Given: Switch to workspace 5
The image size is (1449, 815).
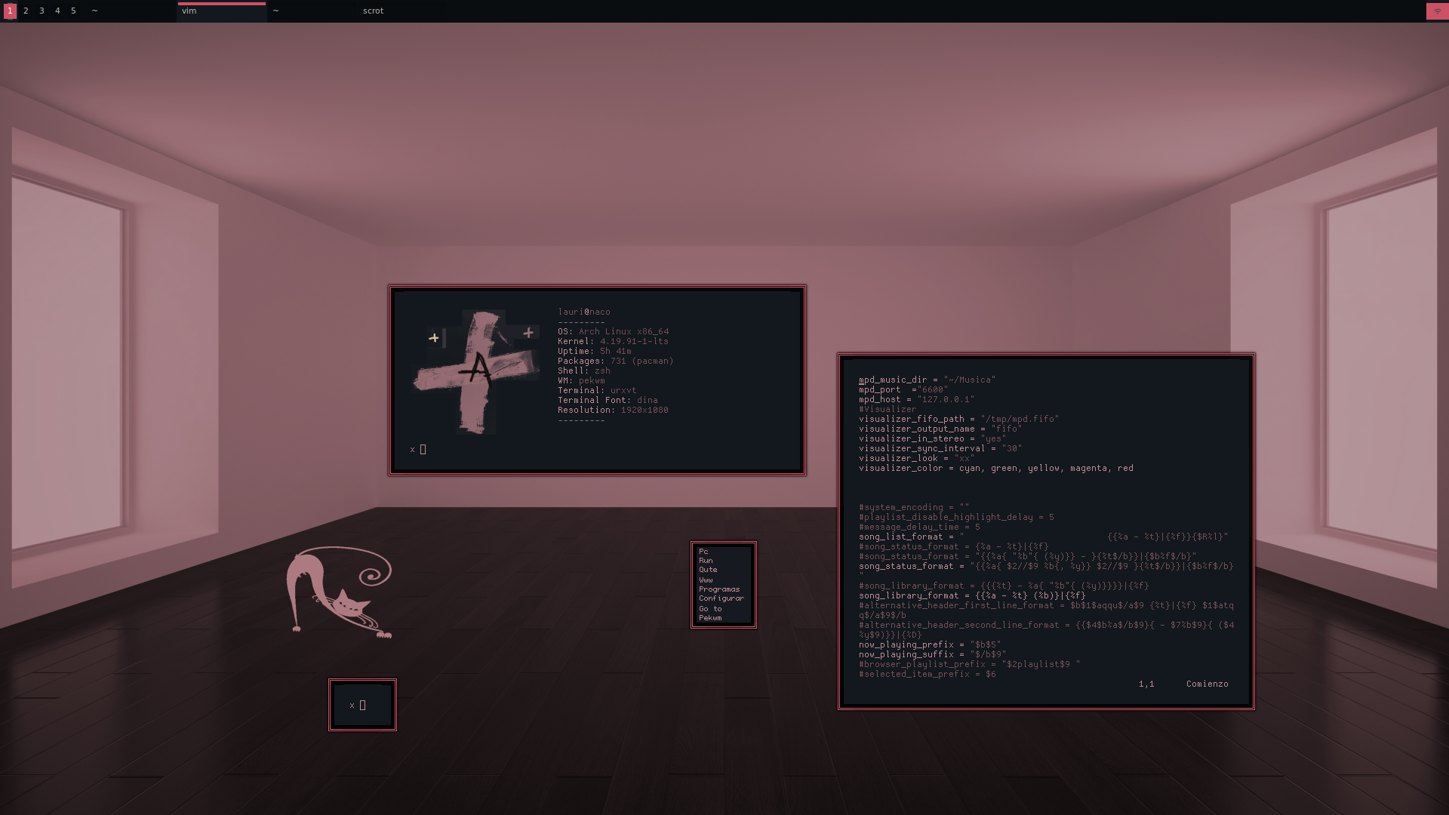Looking at the screenshot, I should (x=73, y=11).
